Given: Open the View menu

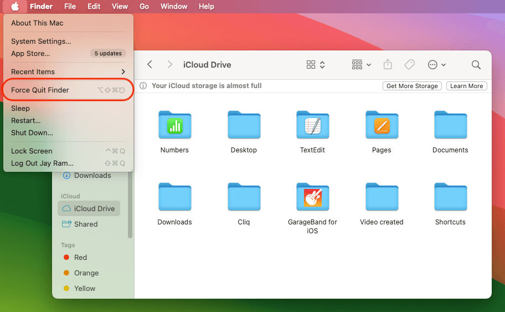Looking at the screenshot, I should 120,6.
